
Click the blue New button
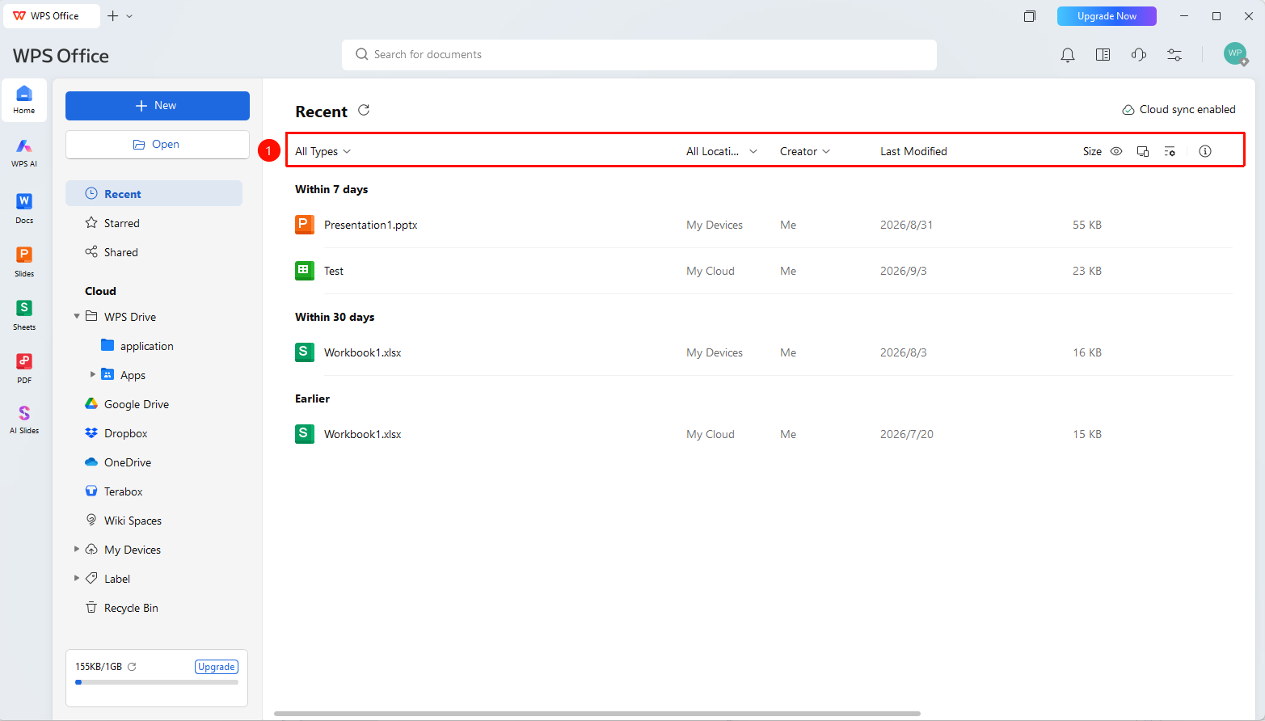pos(158,106)
